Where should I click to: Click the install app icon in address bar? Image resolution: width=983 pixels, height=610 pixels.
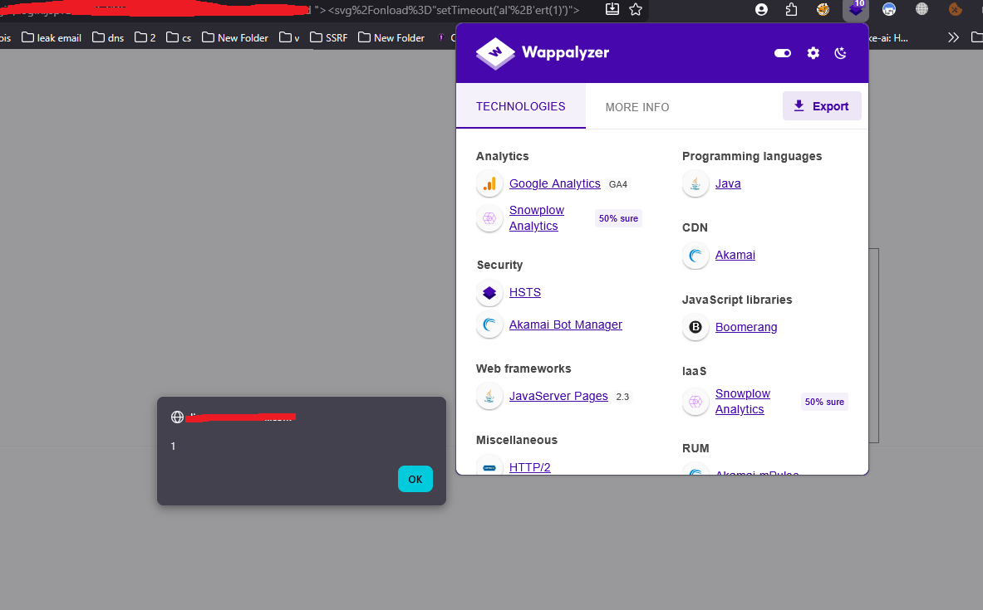[x=612, y=9]
